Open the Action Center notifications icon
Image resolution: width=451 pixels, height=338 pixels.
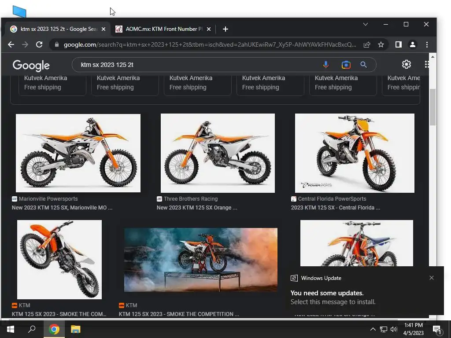tap(437, 329)
